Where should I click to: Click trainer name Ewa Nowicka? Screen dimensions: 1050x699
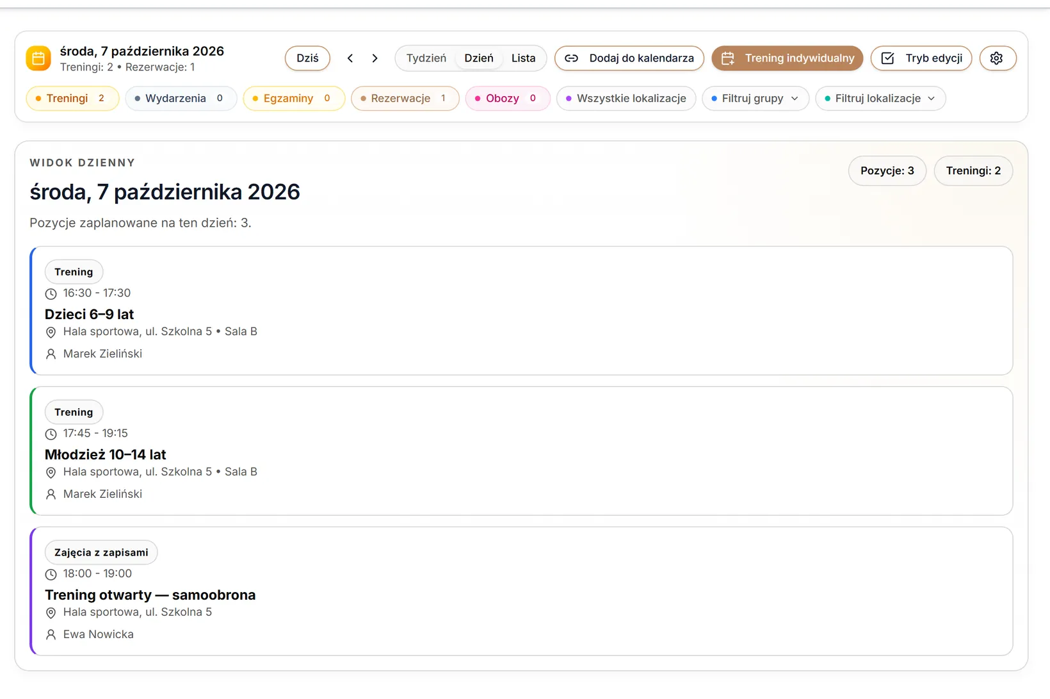pyautogui.click(x=99, y=634)
